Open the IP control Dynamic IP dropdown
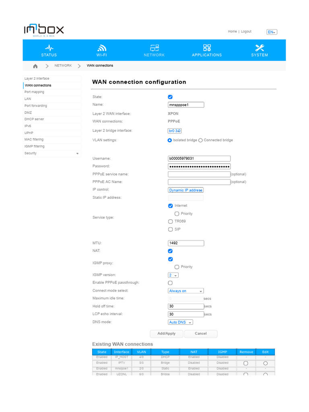309x412 pixels. 186,190
